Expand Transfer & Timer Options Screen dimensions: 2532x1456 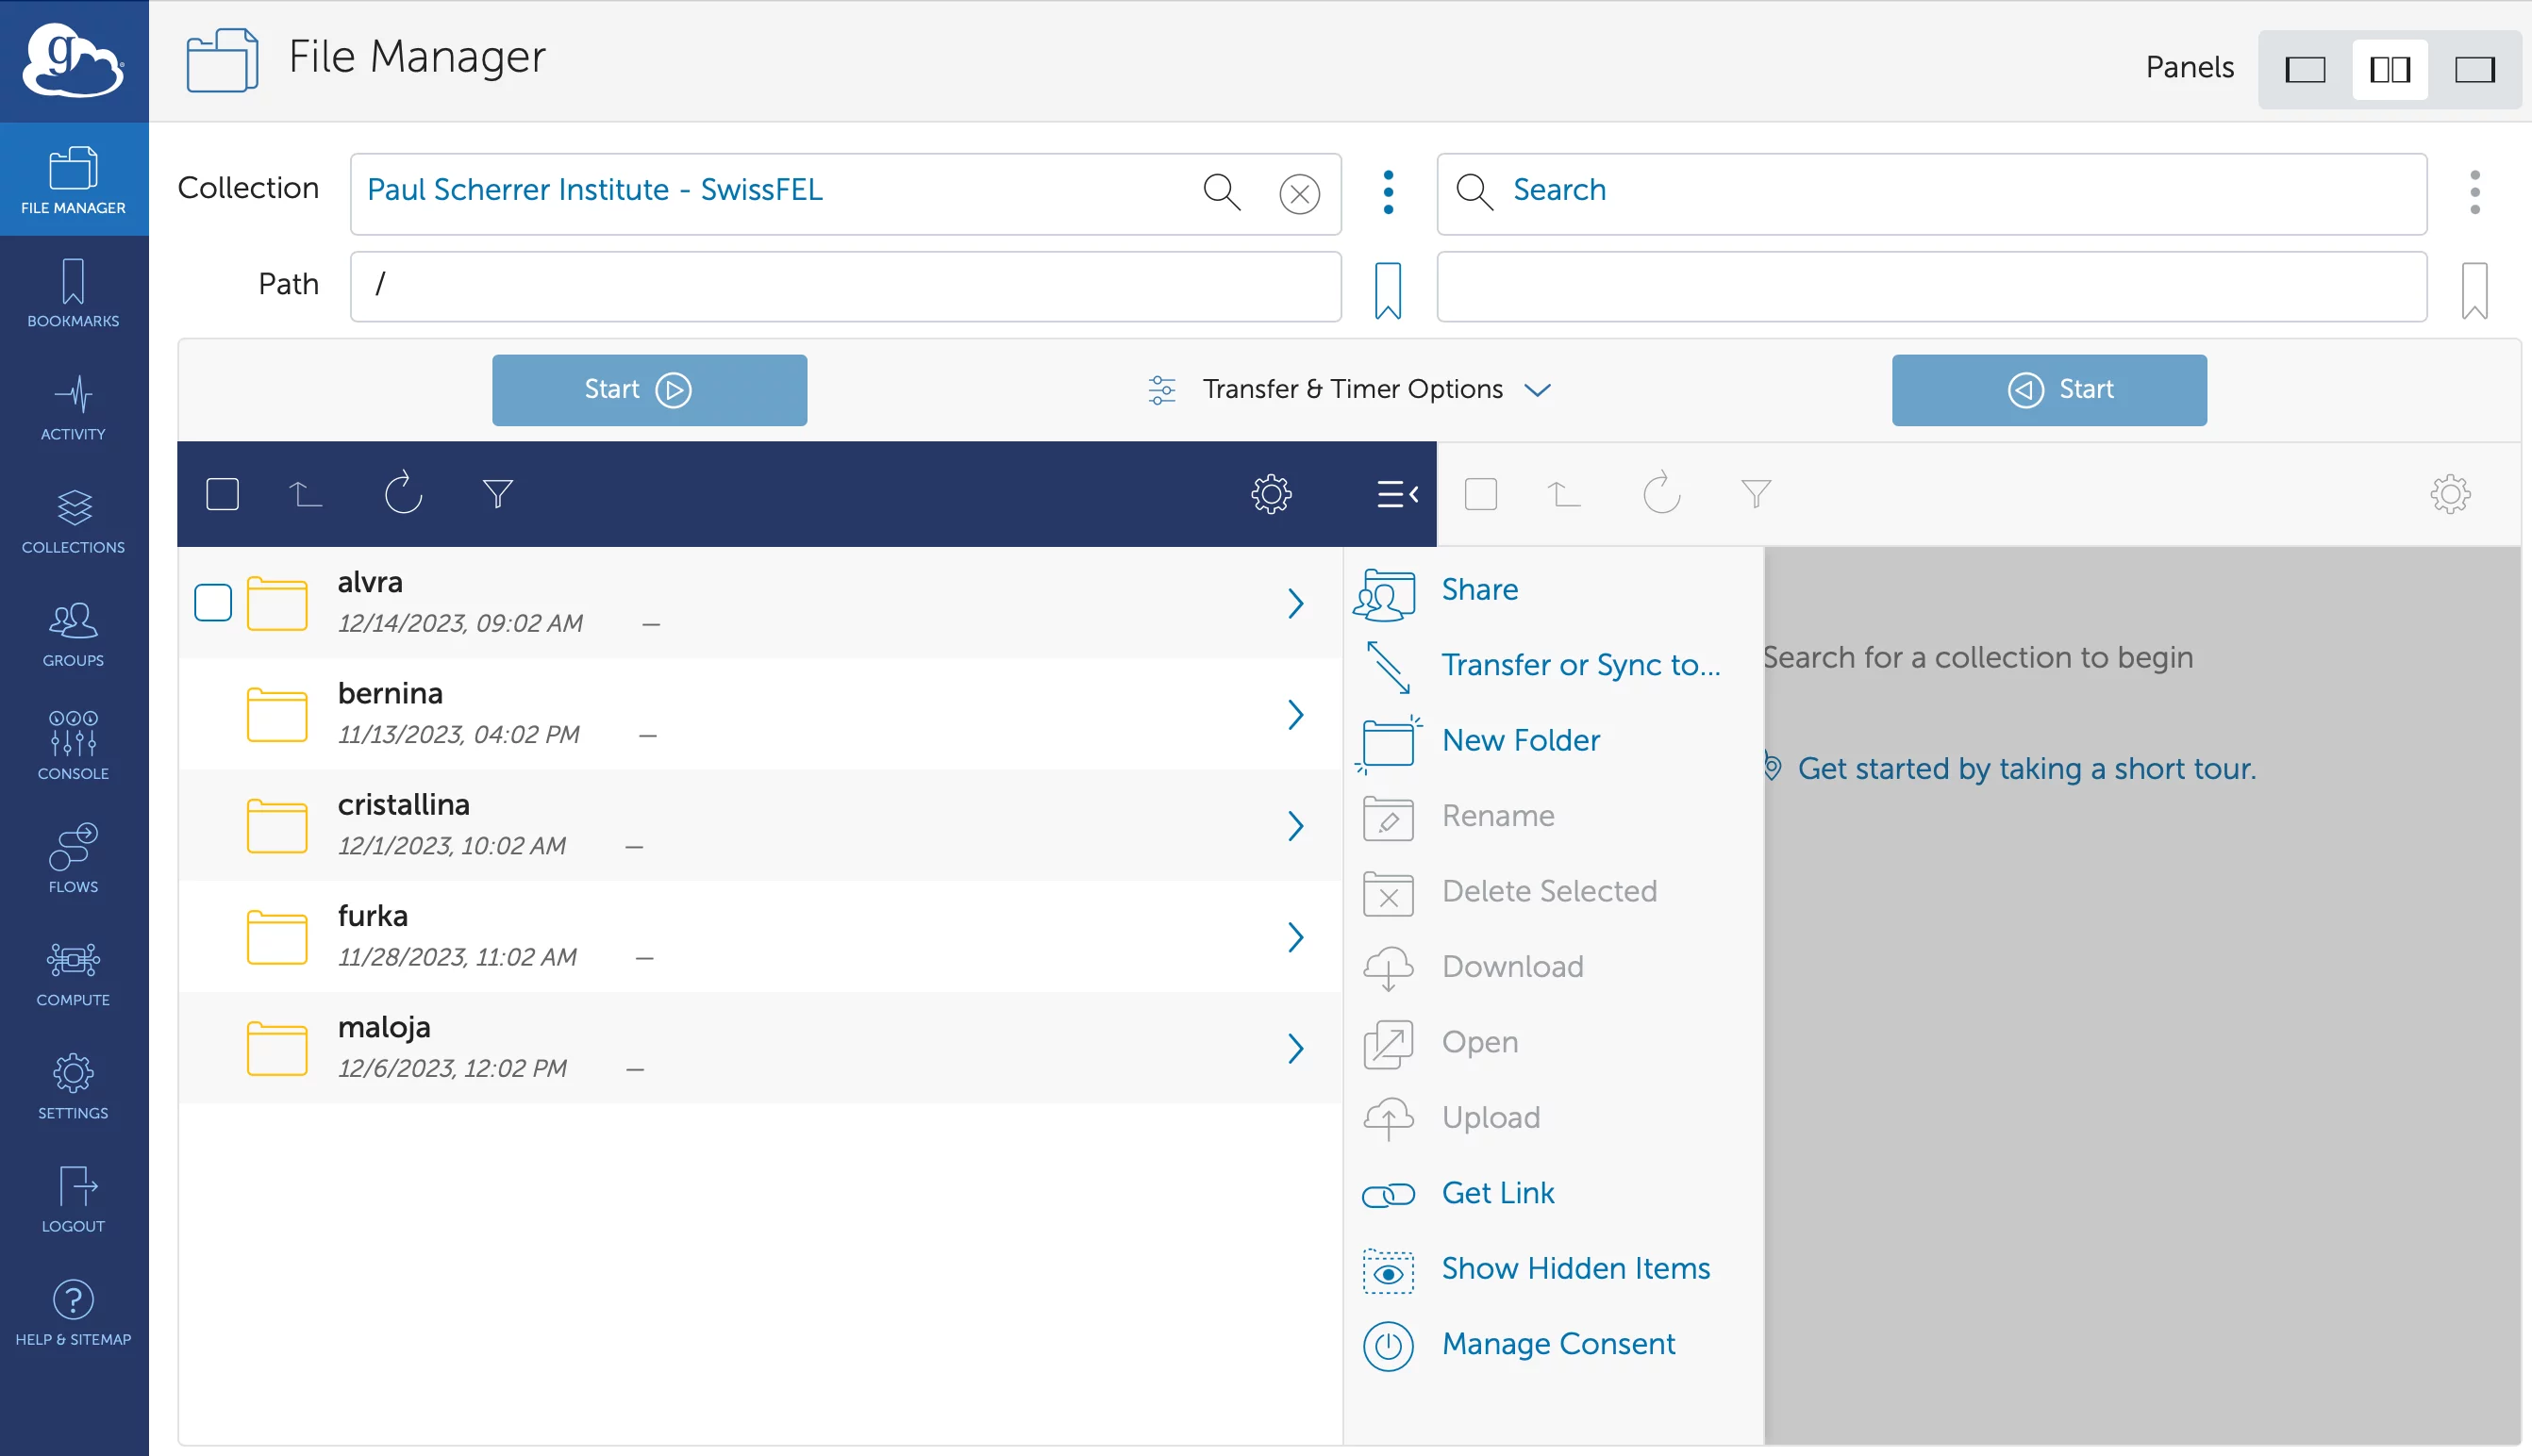click(1353, 390)
